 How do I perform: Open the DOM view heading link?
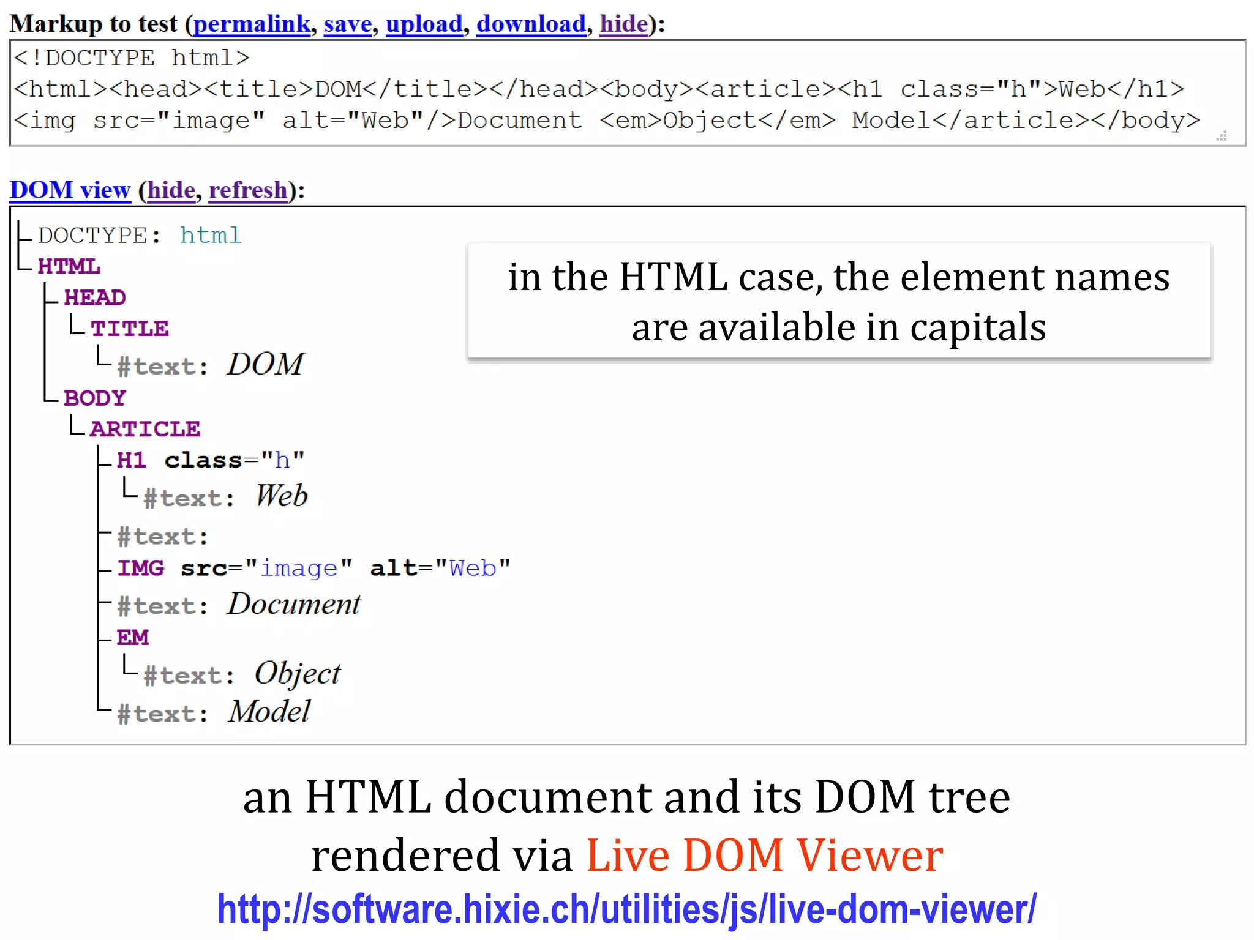(70, 190)
